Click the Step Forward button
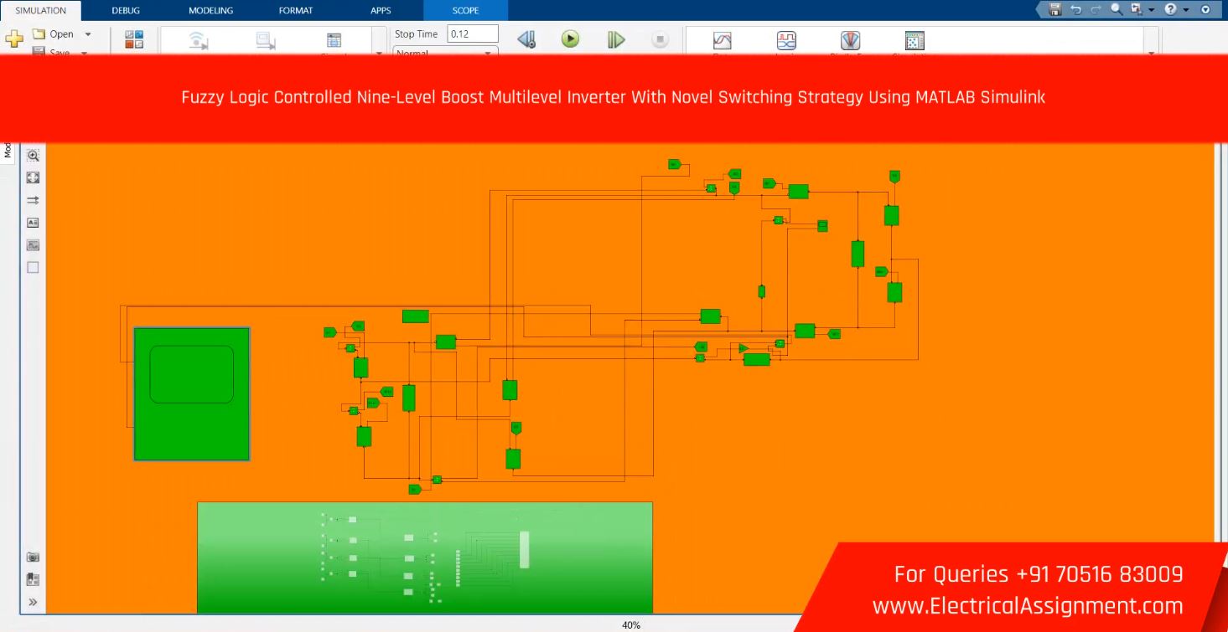The width and height of the screenshot is (1228, 632). coord(616,39)
